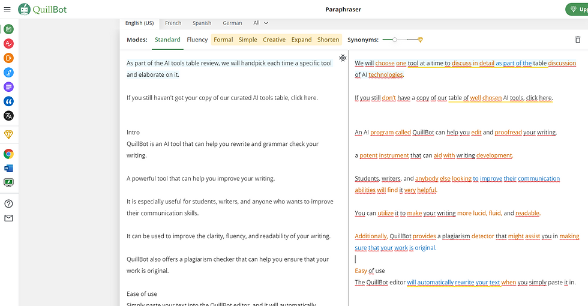The image size is (588, 306).
Task: Choose the Expand premium mode
Action: tap(301, 40)
